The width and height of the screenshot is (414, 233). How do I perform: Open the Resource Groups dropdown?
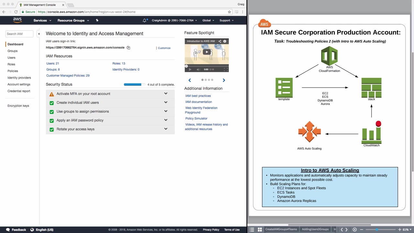[x=73, y=20]
